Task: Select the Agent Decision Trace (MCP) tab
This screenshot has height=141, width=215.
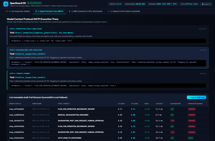Action: (49, 11)
